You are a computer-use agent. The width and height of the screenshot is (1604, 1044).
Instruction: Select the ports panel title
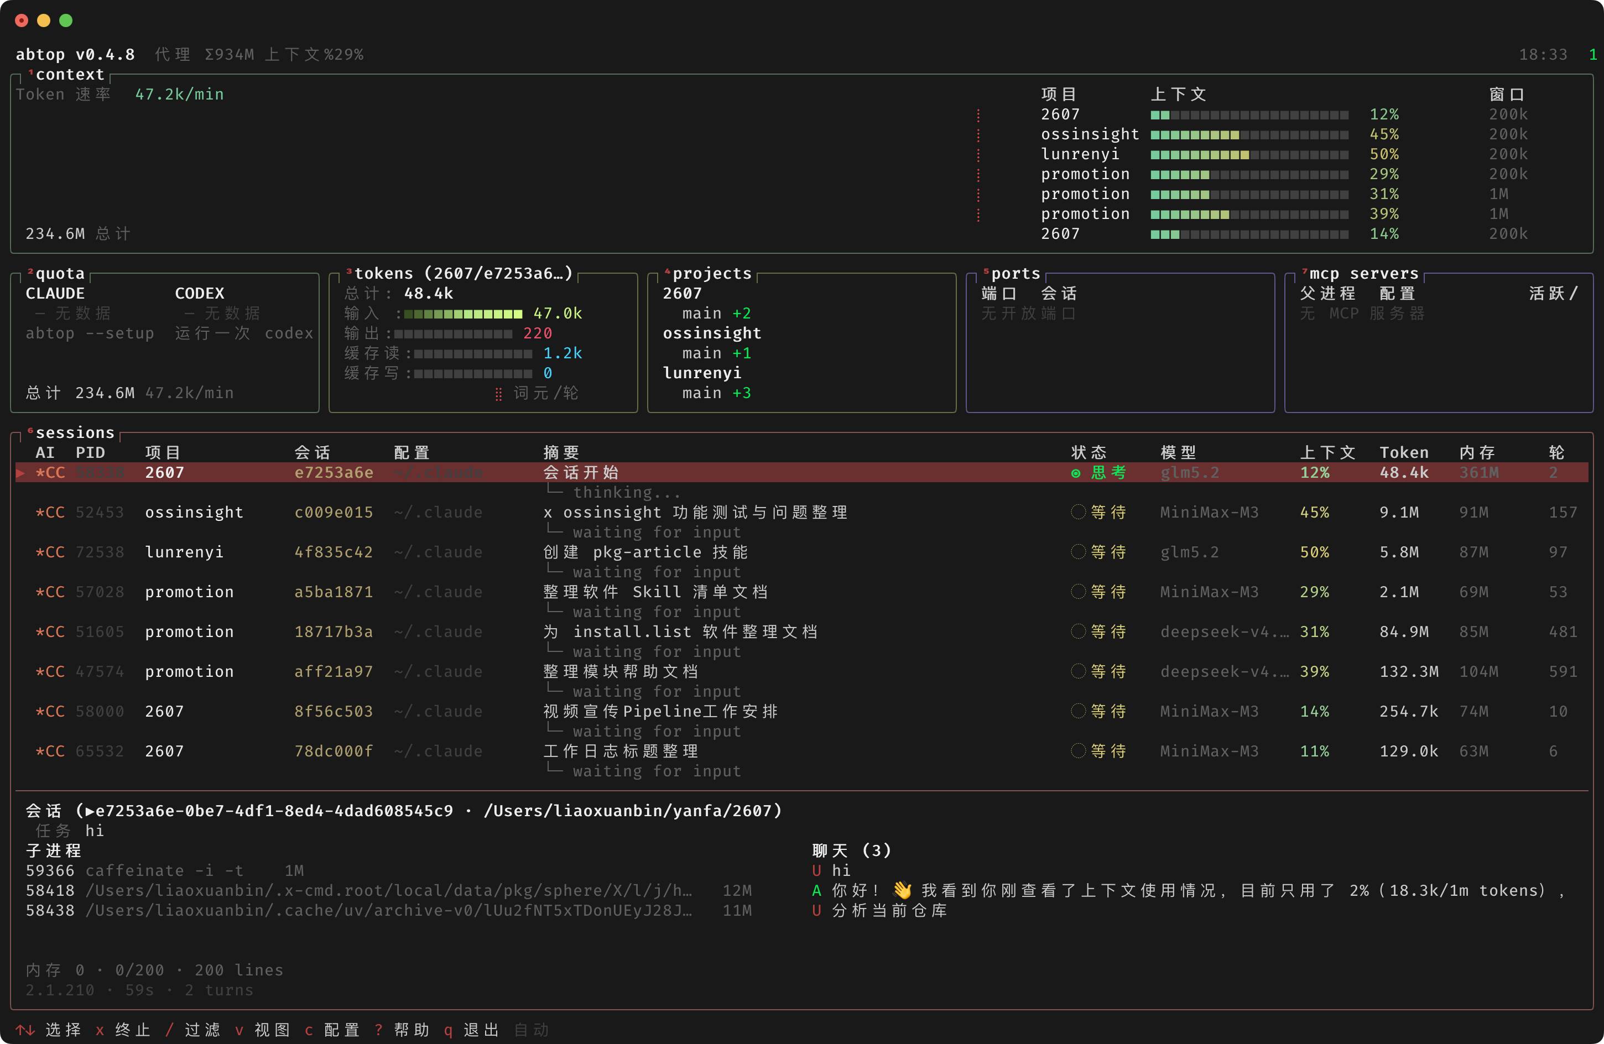[1015, 273]
